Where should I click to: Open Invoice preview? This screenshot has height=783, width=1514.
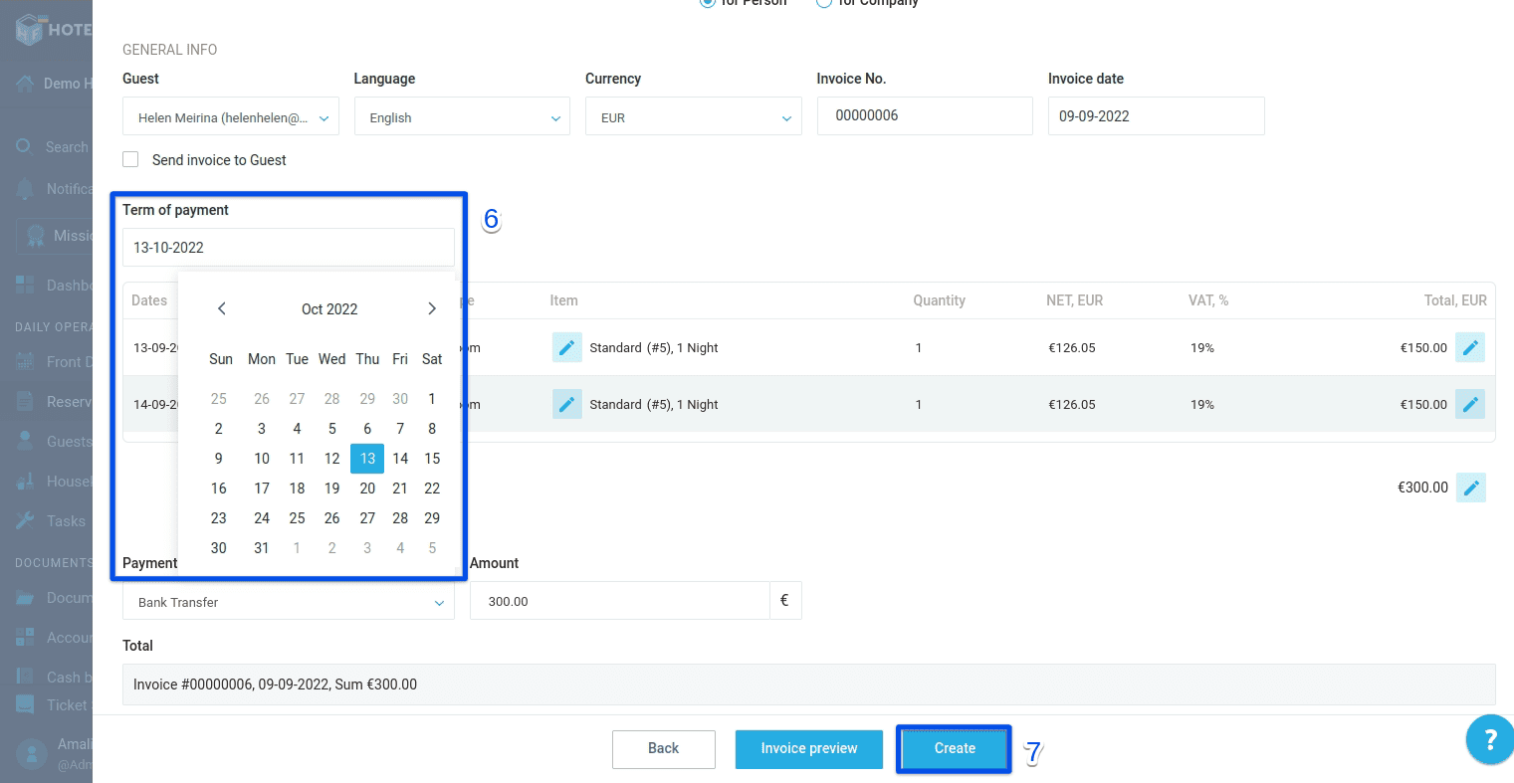click(x=808, y=749)
